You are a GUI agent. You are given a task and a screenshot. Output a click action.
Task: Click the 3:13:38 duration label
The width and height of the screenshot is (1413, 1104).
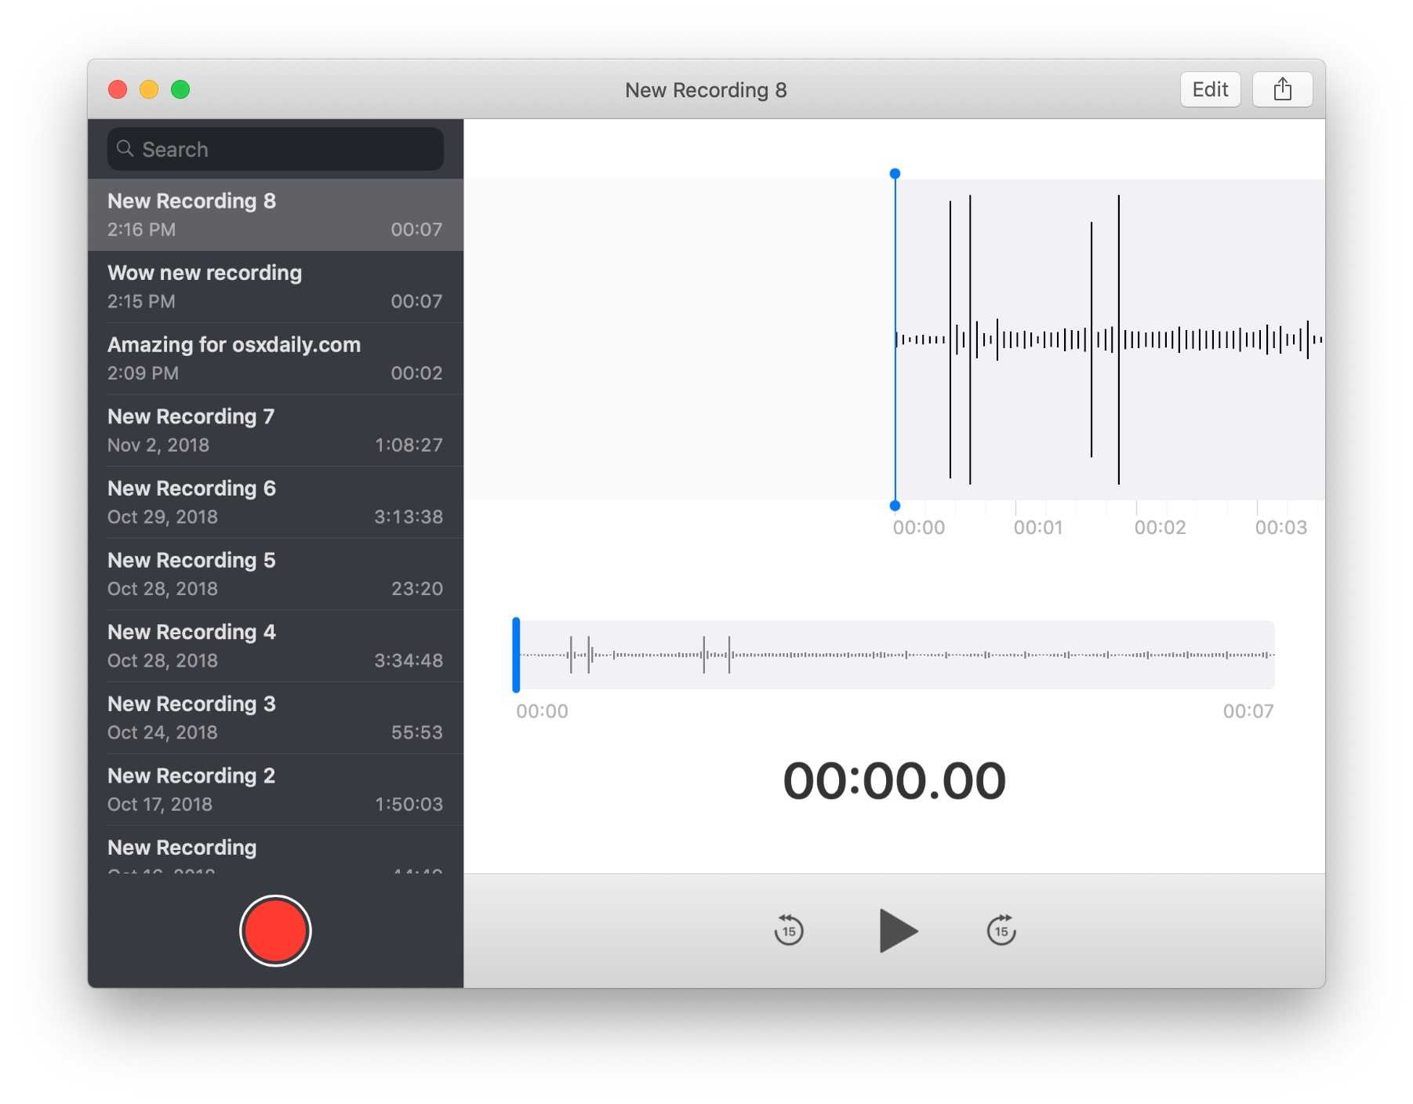409,517
